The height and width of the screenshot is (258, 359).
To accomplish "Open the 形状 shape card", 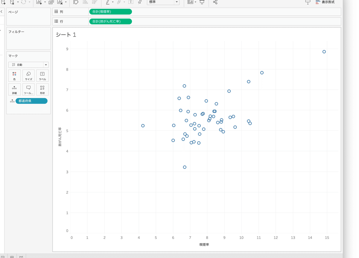I will click(x=42, y=89).
